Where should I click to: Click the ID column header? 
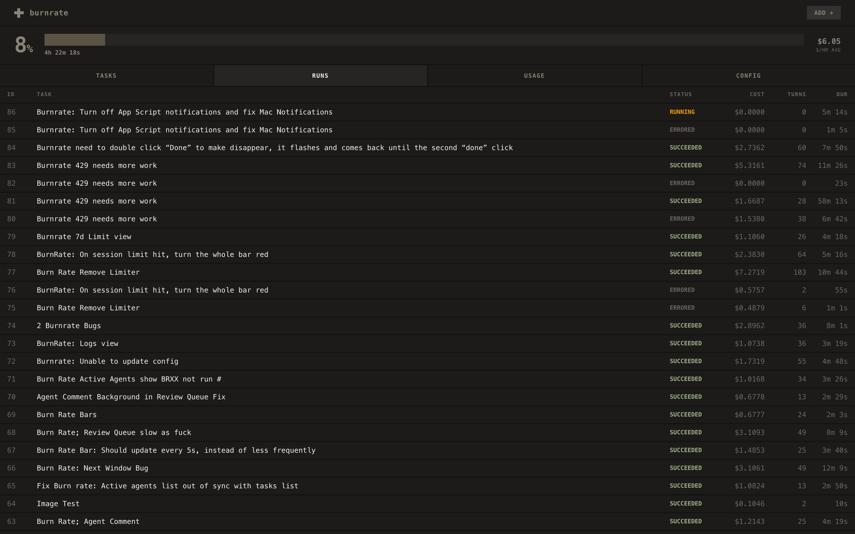point(11,94)
